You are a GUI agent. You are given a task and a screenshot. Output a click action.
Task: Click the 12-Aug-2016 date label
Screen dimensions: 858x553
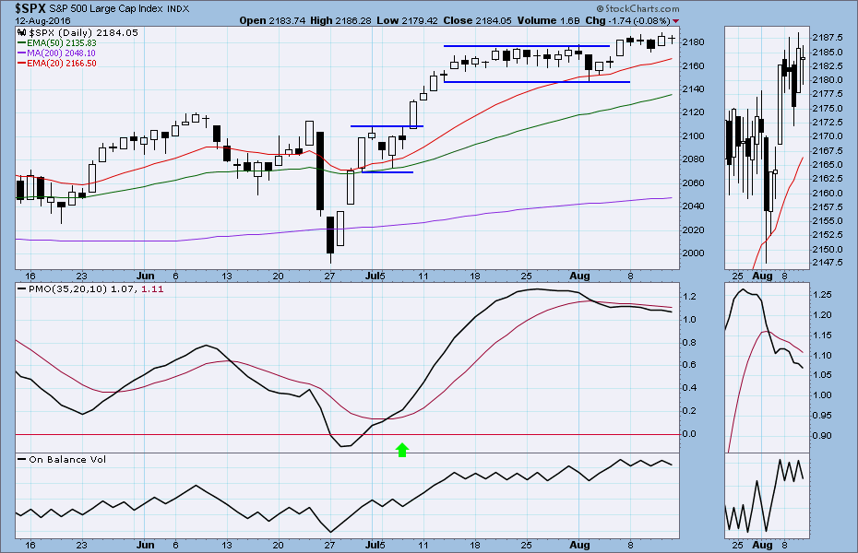pyautogui.click(x=39, y=20)
